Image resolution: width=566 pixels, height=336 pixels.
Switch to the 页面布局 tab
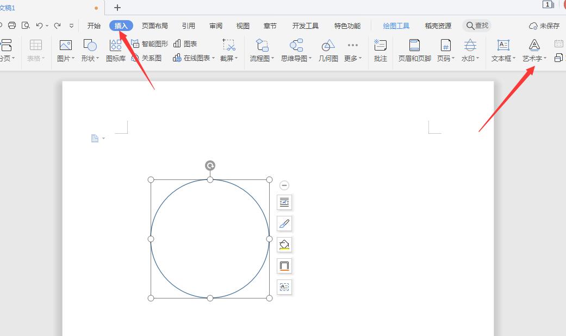(x=155, y=26)
